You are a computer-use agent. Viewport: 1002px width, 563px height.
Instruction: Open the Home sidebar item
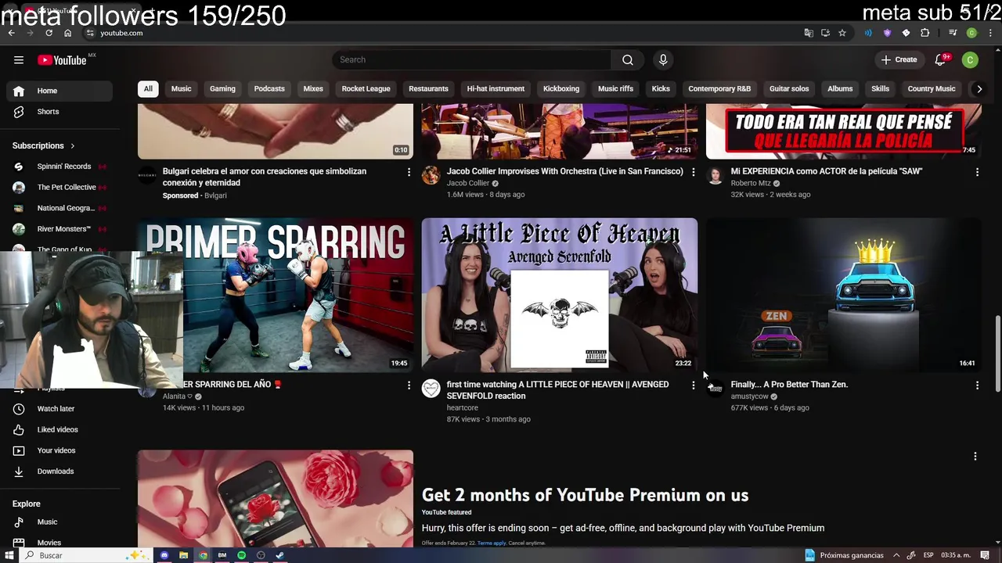click(59, 91)
